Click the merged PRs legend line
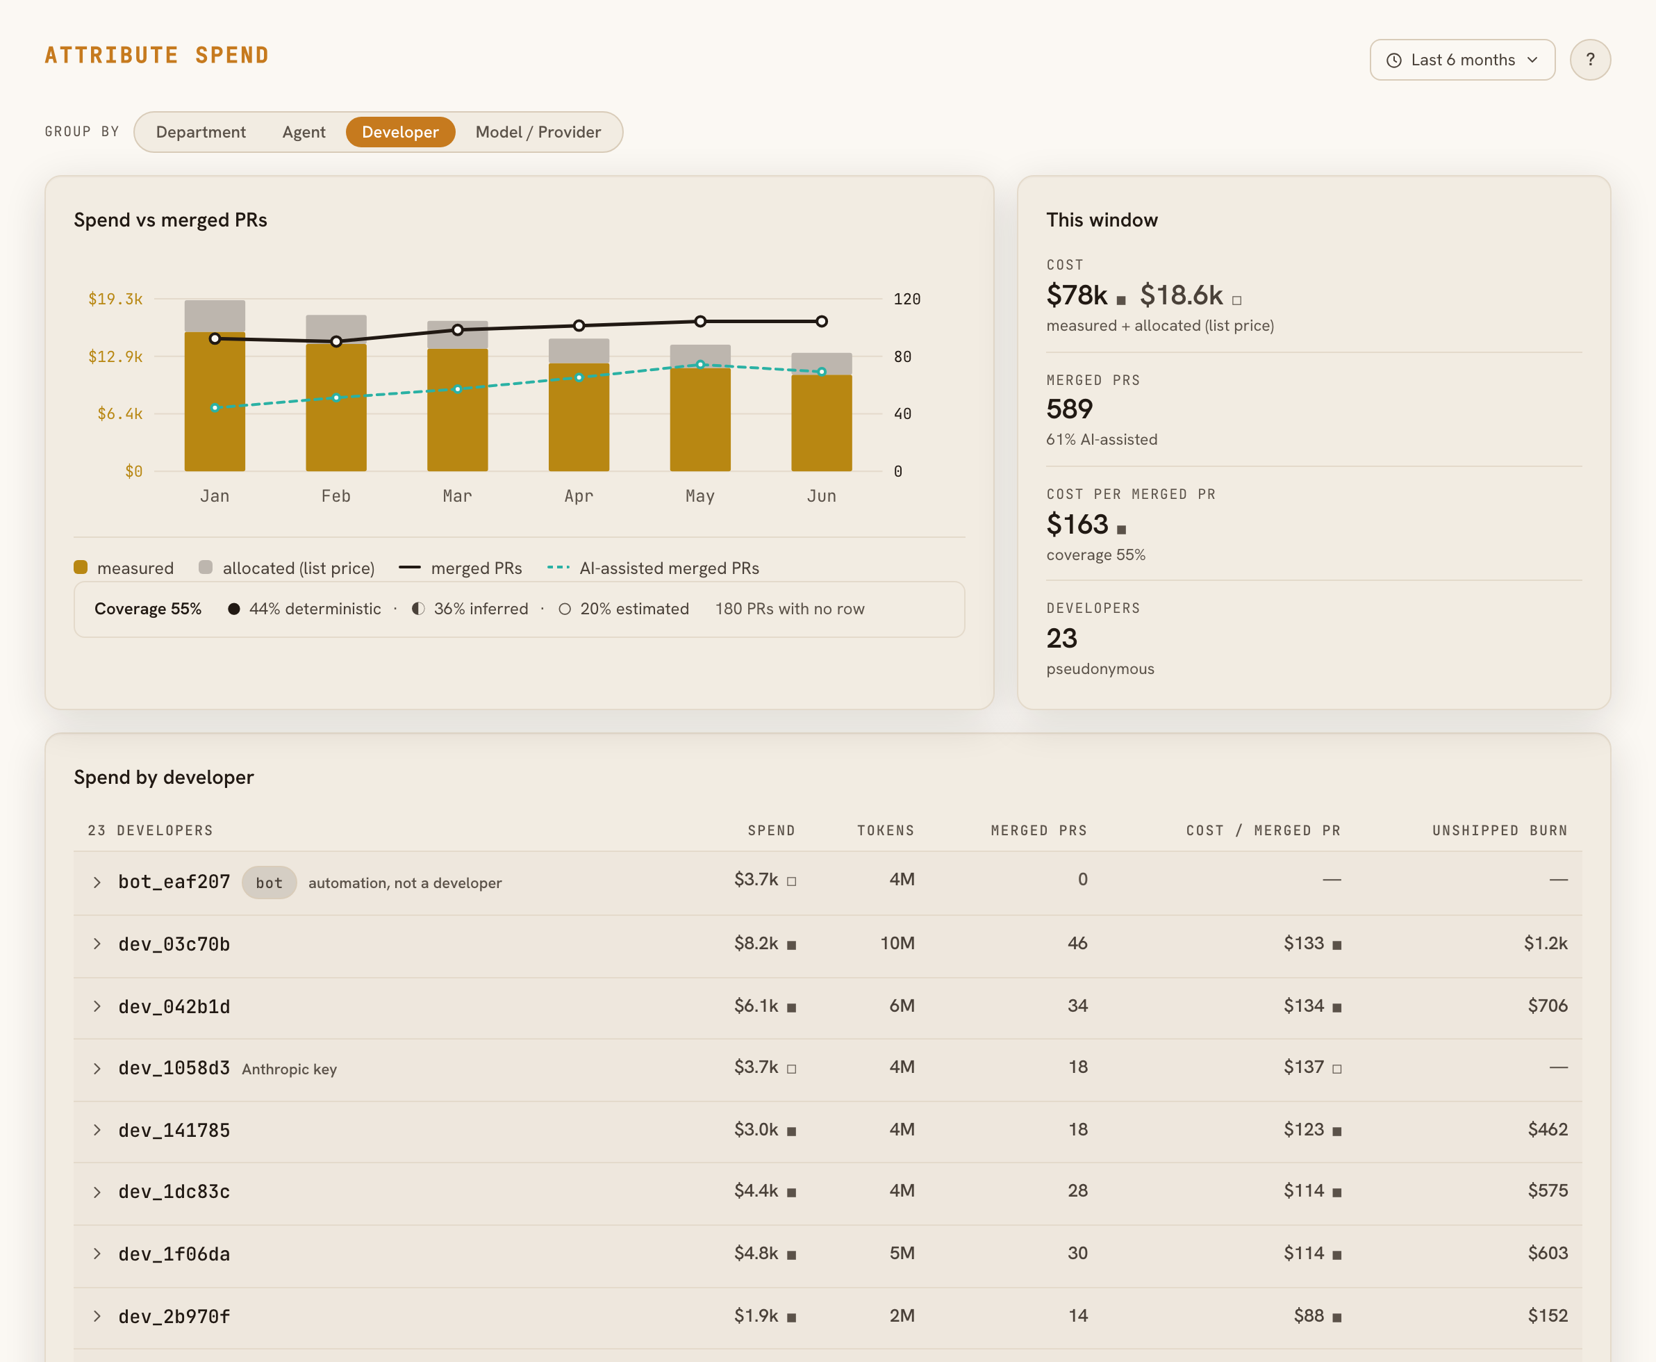Screen dimensions: 1656x1362 [x=409, y=567]
